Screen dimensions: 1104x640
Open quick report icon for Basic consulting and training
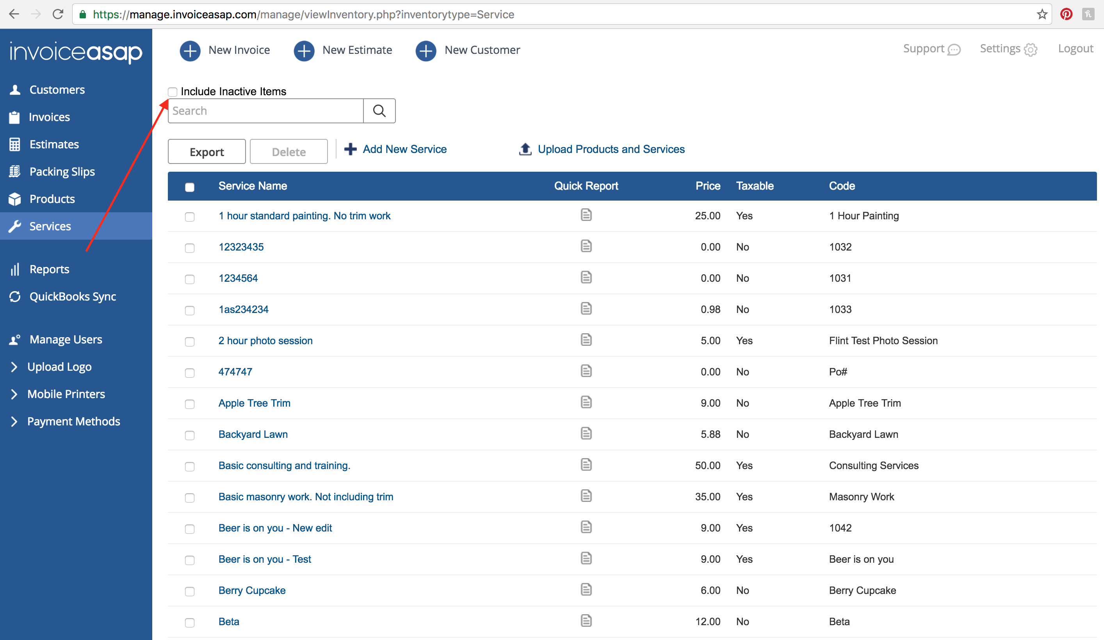(x=586, y=464)
